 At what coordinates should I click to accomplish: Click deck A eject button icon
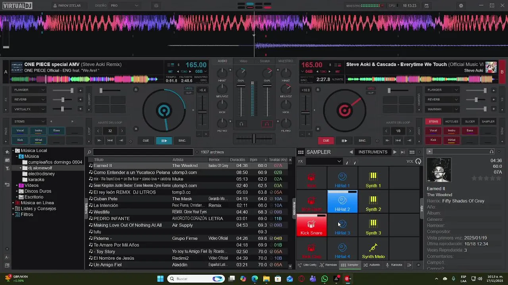pyautogui.click(x=136, y=89)
